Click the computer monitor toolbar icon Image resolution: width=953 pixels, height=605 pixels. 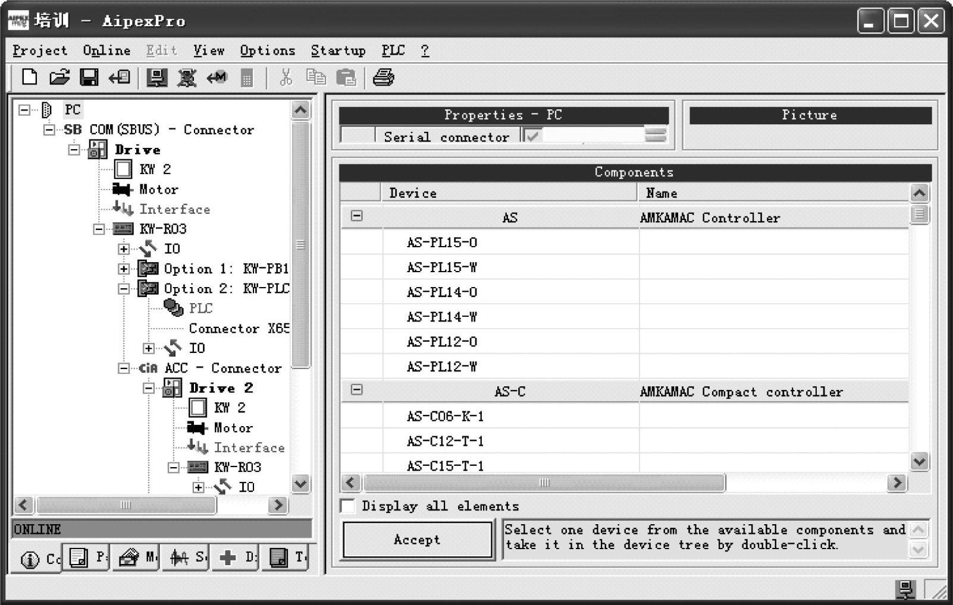click(157, 77)
